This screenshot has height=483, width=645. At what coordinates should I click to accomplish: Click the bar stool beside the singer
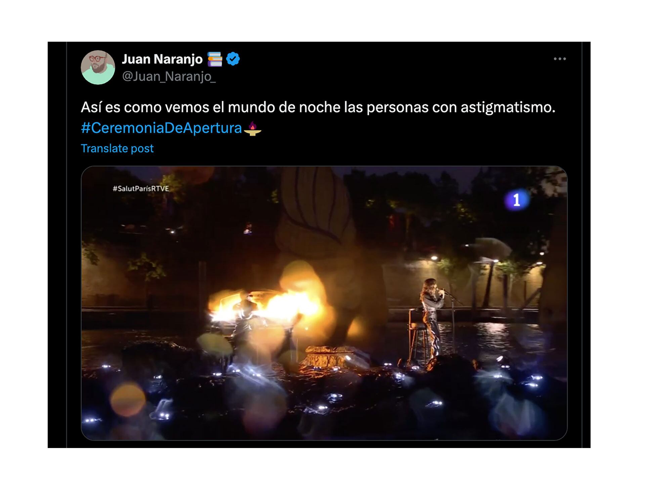coord(417,336)
